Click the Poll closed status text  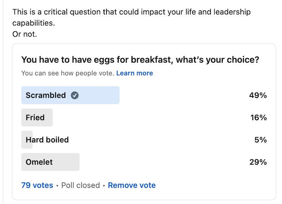point(81,185)
